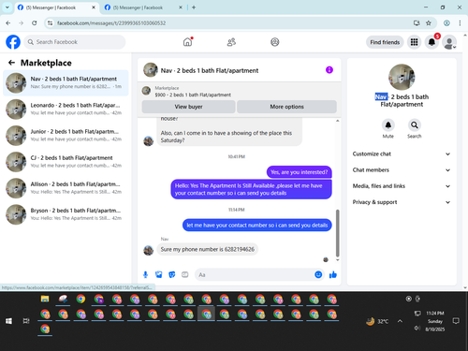468x351 pixels.
Task: Reload the page in Chrome
Action: click(35, 22)
